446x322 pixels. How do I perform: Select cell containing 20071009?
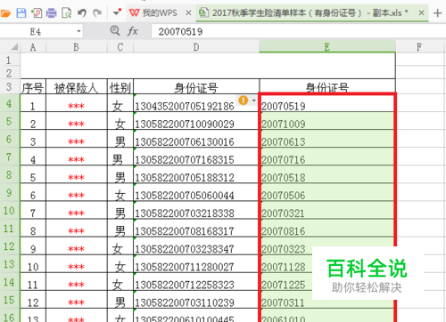[327, 122]
